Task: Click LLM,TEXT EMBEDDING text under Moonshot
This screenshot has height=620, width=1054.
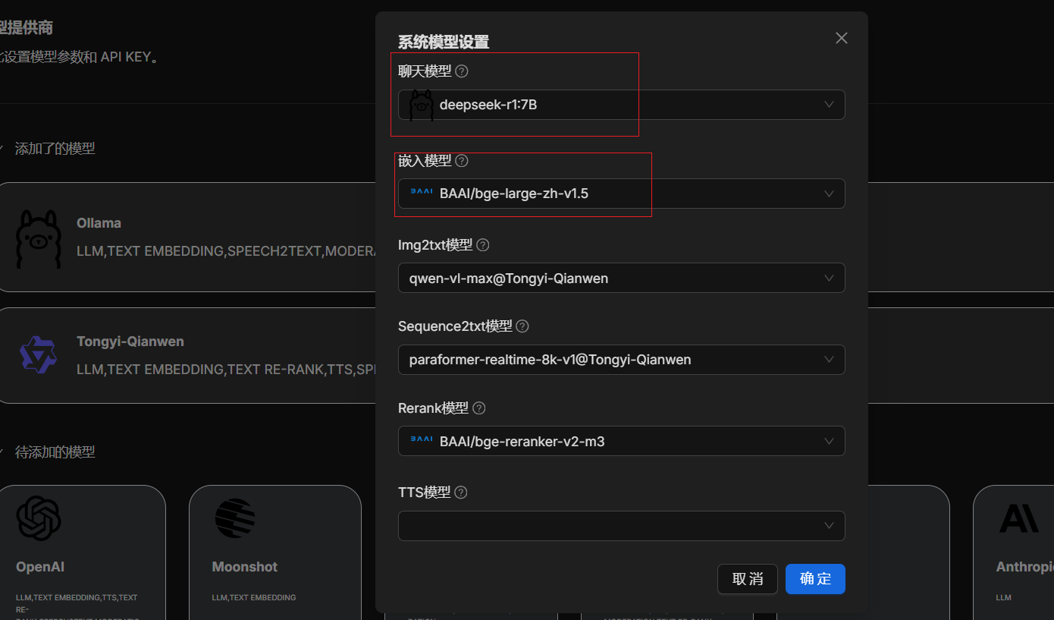Action: [x=254, y=598]
